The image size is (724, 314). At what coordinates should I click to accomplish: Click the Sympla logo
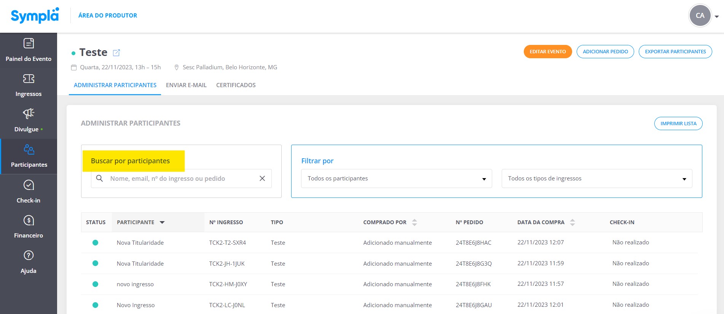point(35,16)
